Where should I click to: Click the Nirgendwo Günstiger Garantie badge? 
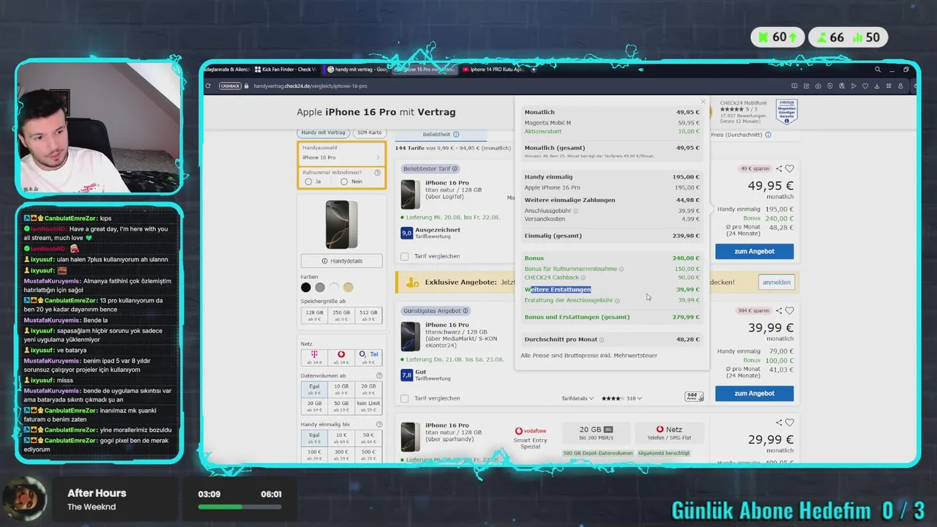click(x=786, y=112)
